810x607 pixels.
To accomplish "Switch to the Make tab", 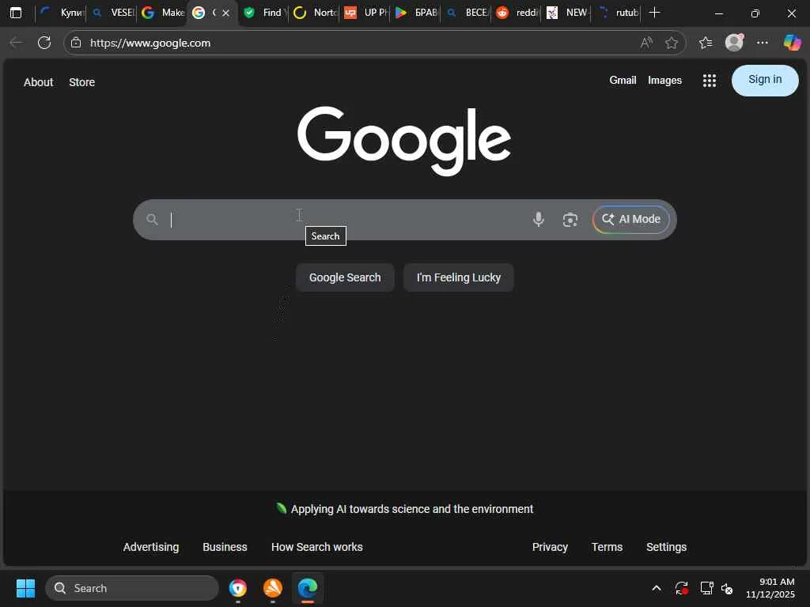I will pos(163,13).
